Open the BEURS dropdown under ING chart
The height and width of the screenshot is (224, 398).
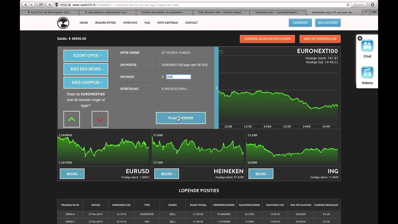pos(261,174)
